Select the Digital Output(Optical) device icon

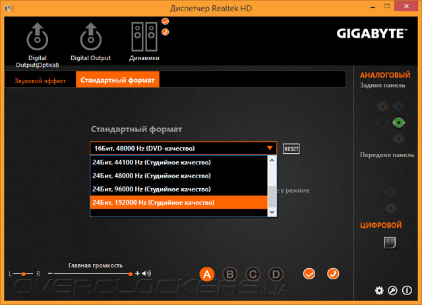pos(38,37)
